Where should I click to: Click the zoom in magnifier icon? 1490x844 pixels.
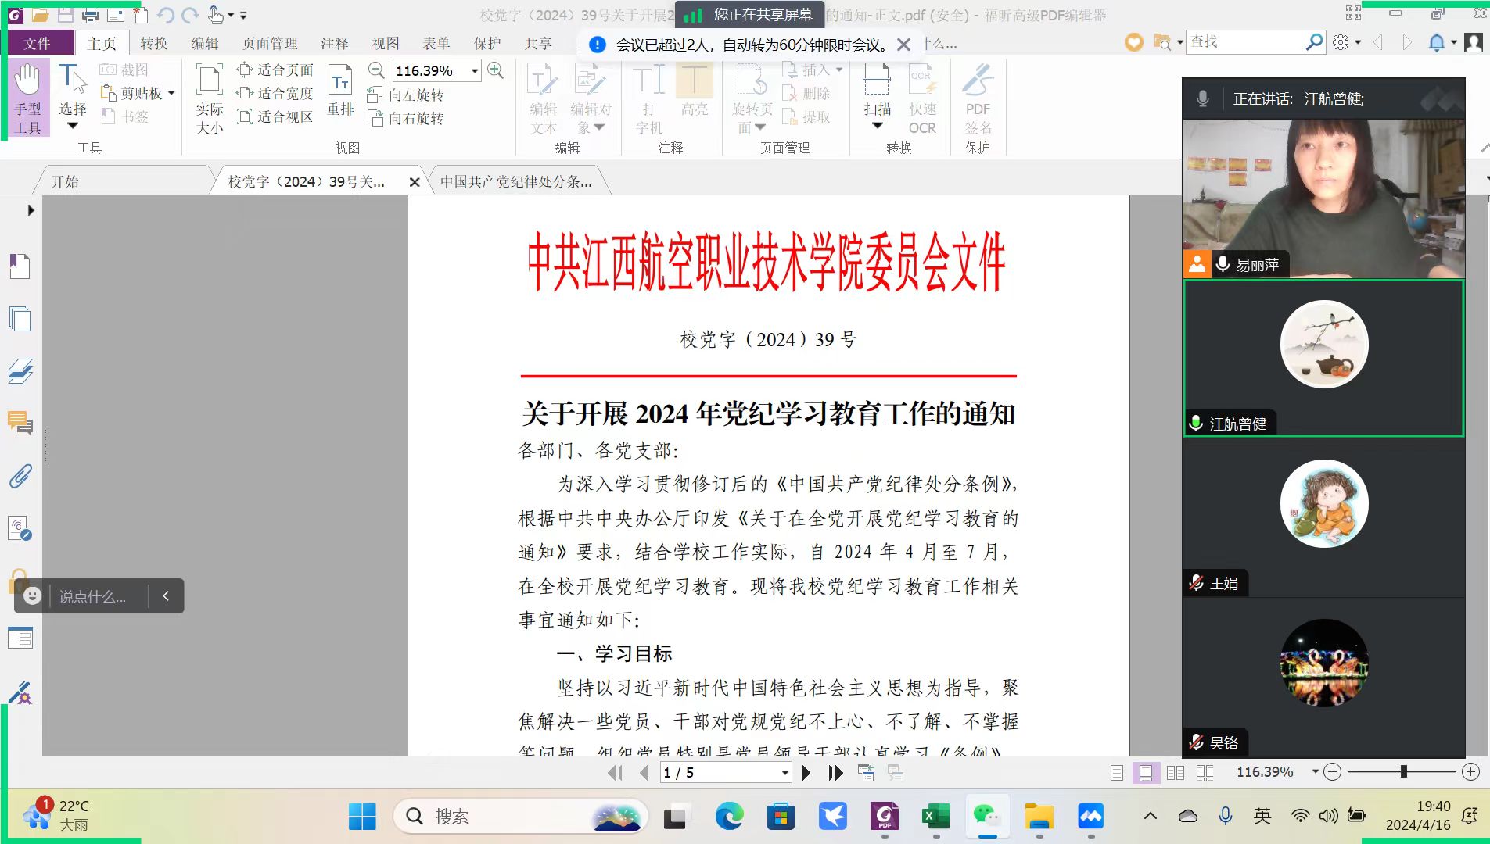[495, 70]
